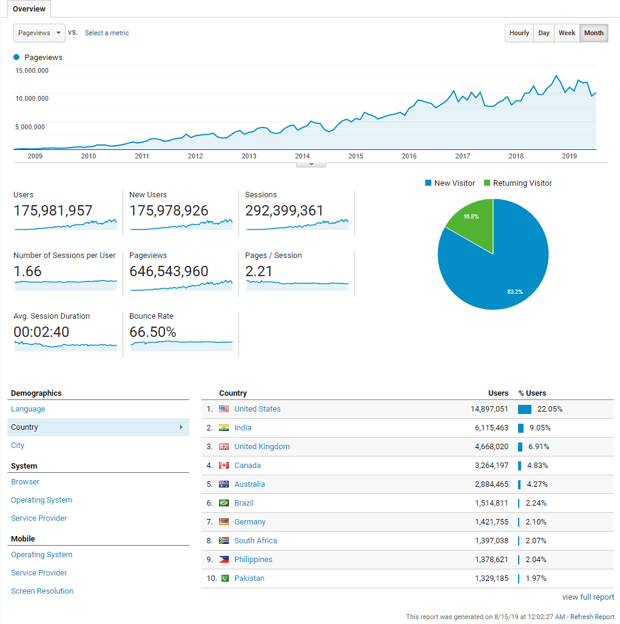Click Select a metric to compare
Viewport: 620px width, 624px height.
[107, 33]
